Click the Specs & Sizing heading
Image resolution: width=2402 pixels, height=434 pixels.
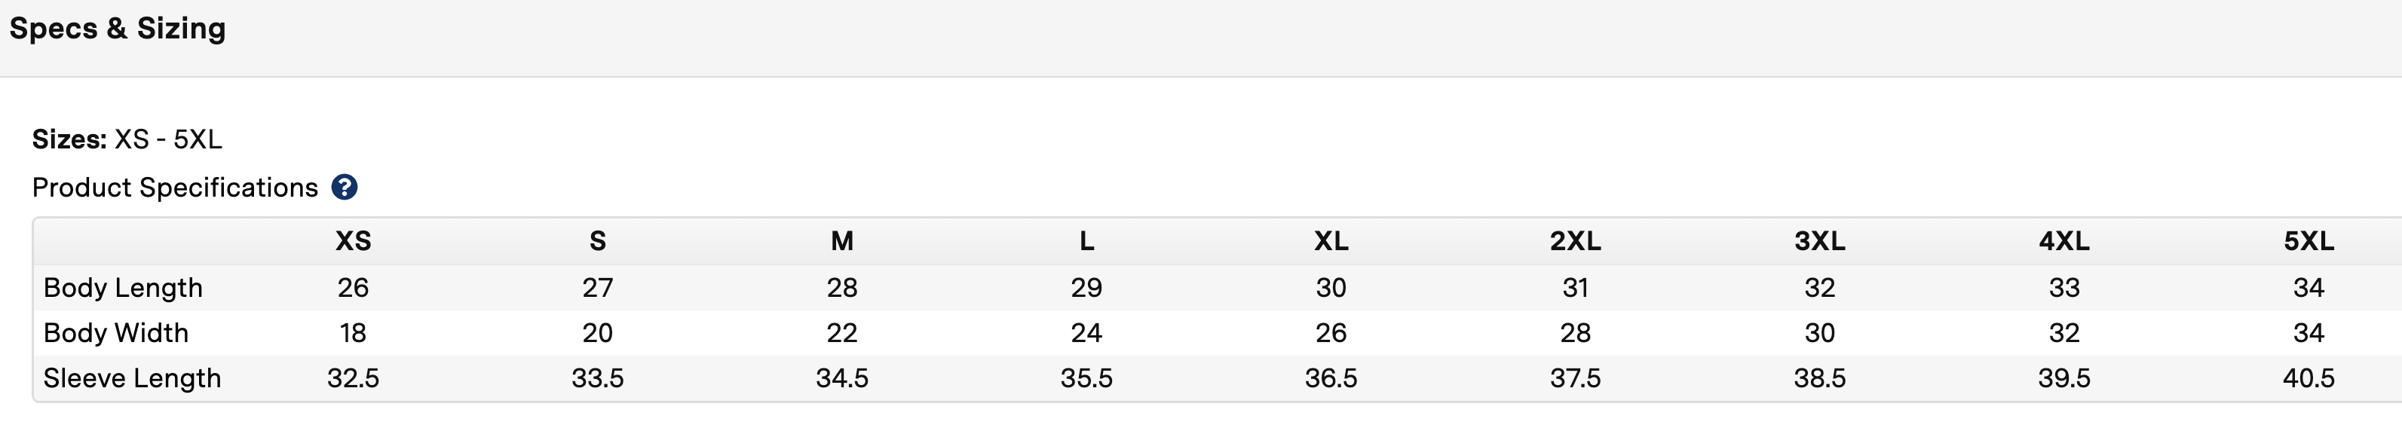tap(118, 28)
